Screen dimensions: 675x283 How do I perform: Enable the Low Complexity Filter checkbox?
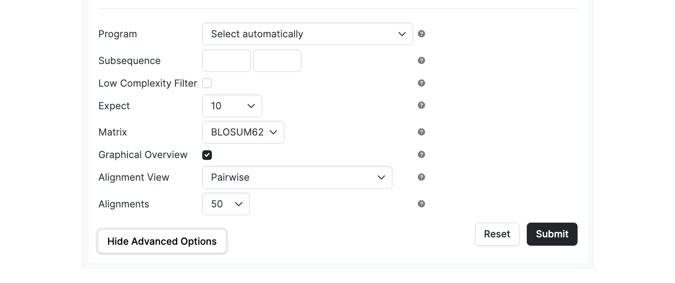point(207,83)
